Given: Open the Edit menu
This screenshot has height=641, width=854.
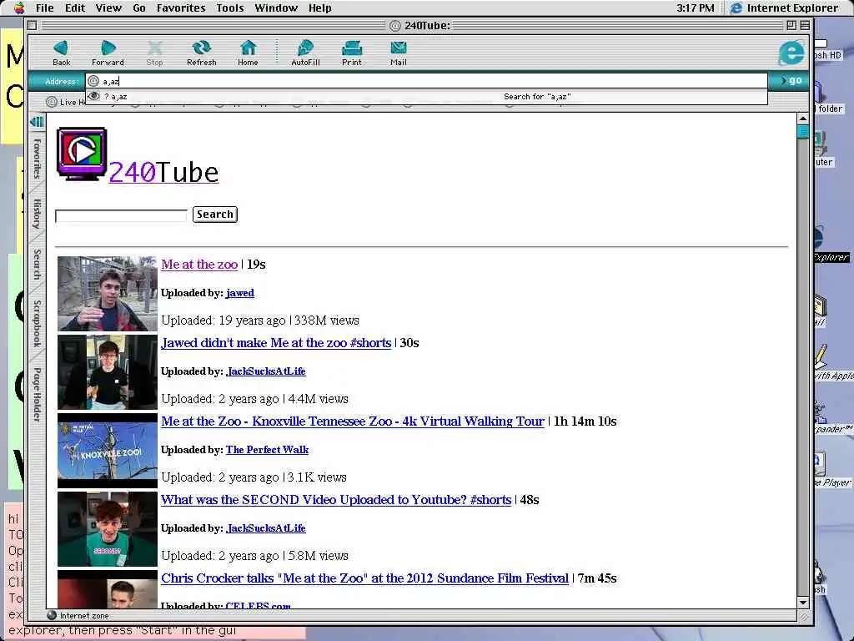Looking at the screenshot, I should point(75,8).
